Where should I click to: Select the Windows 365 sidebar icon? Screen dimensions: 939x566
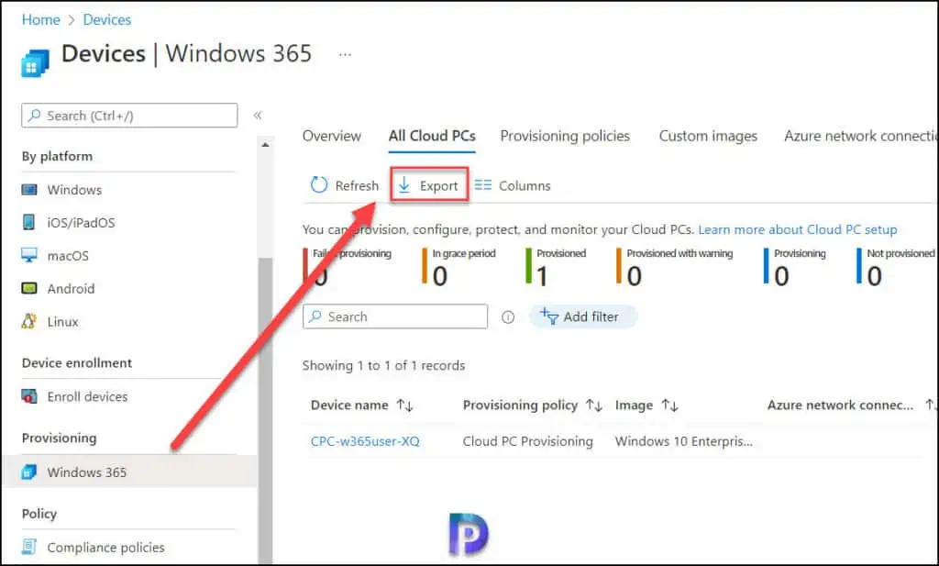tap(28, 472)
